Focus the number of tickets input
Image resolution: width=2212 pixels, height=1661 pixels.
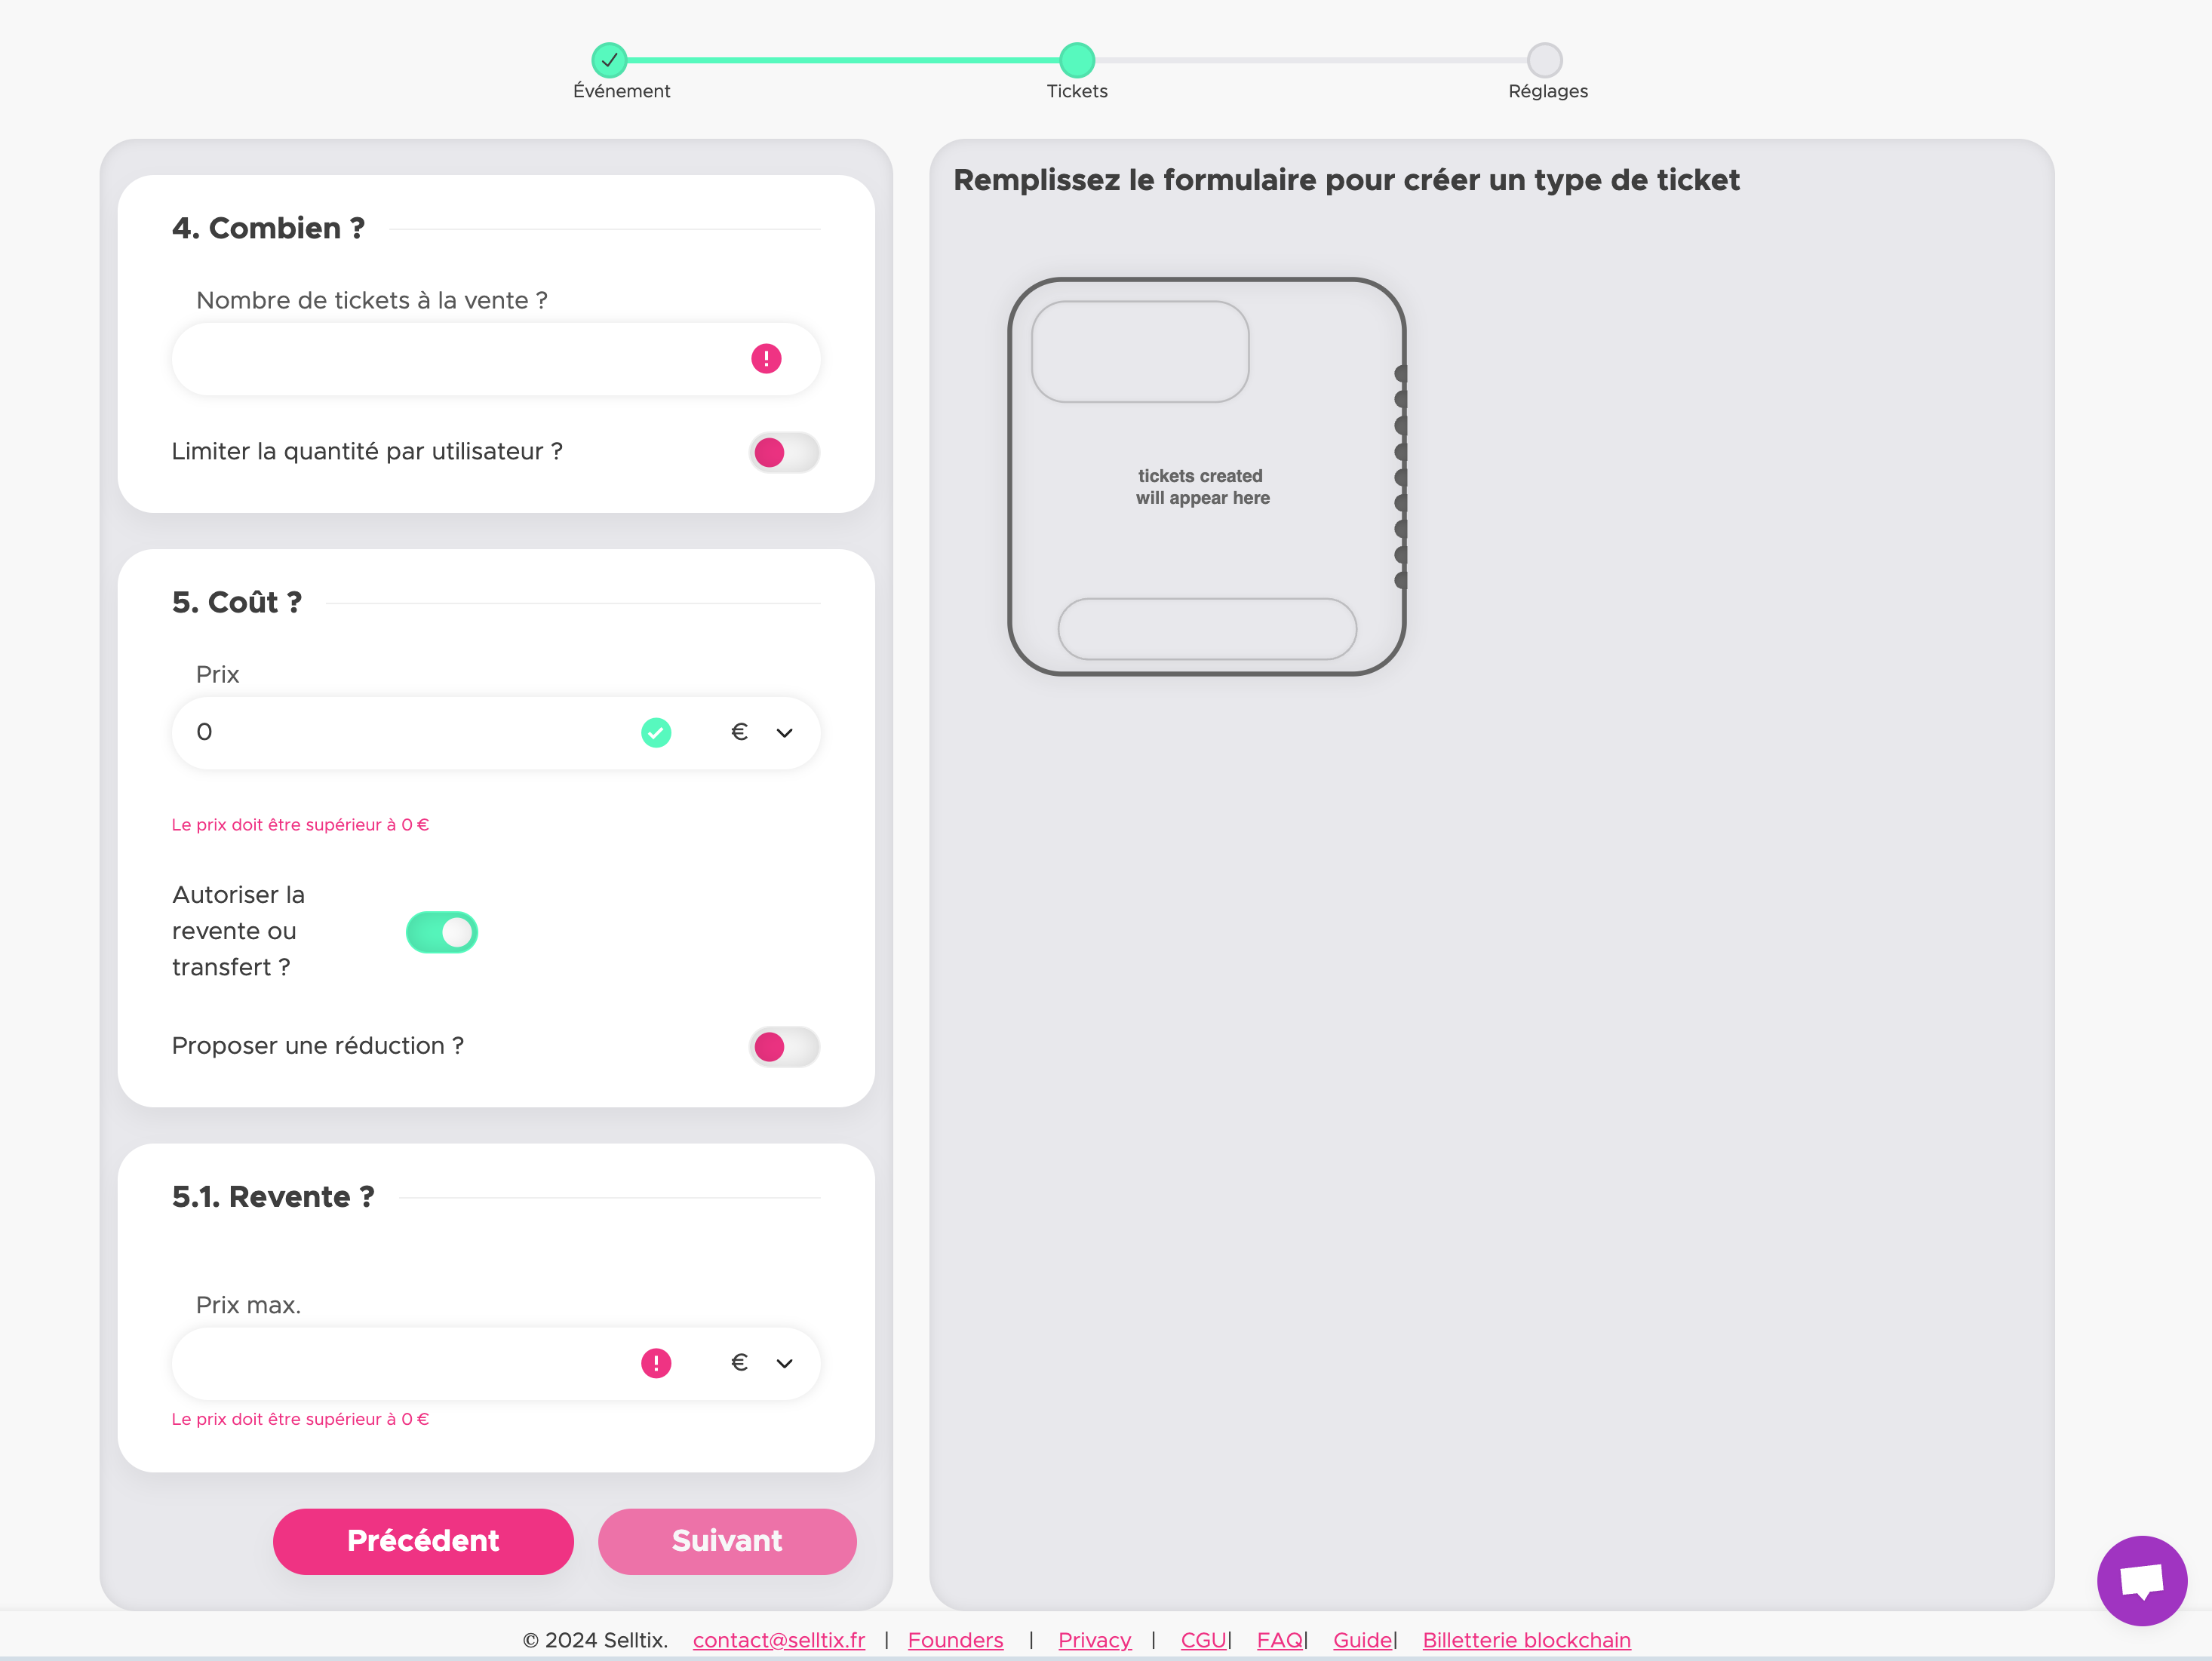click(450, 359)
